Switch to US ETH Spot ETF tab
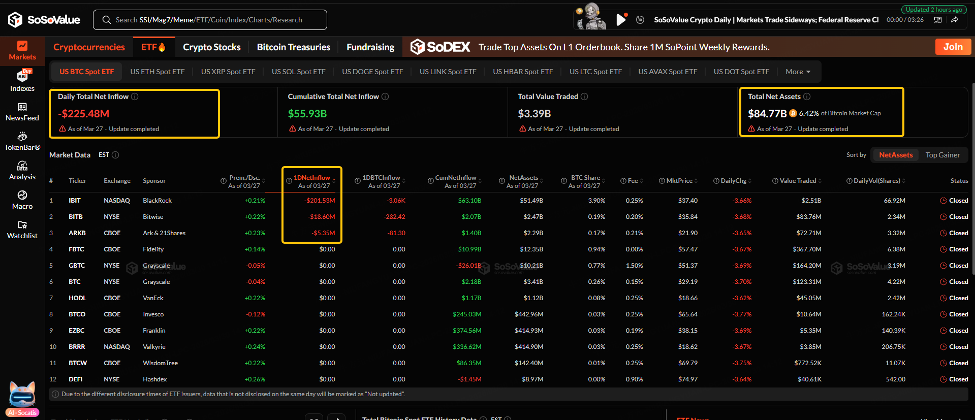975x420 pixels. pos(157,72)
